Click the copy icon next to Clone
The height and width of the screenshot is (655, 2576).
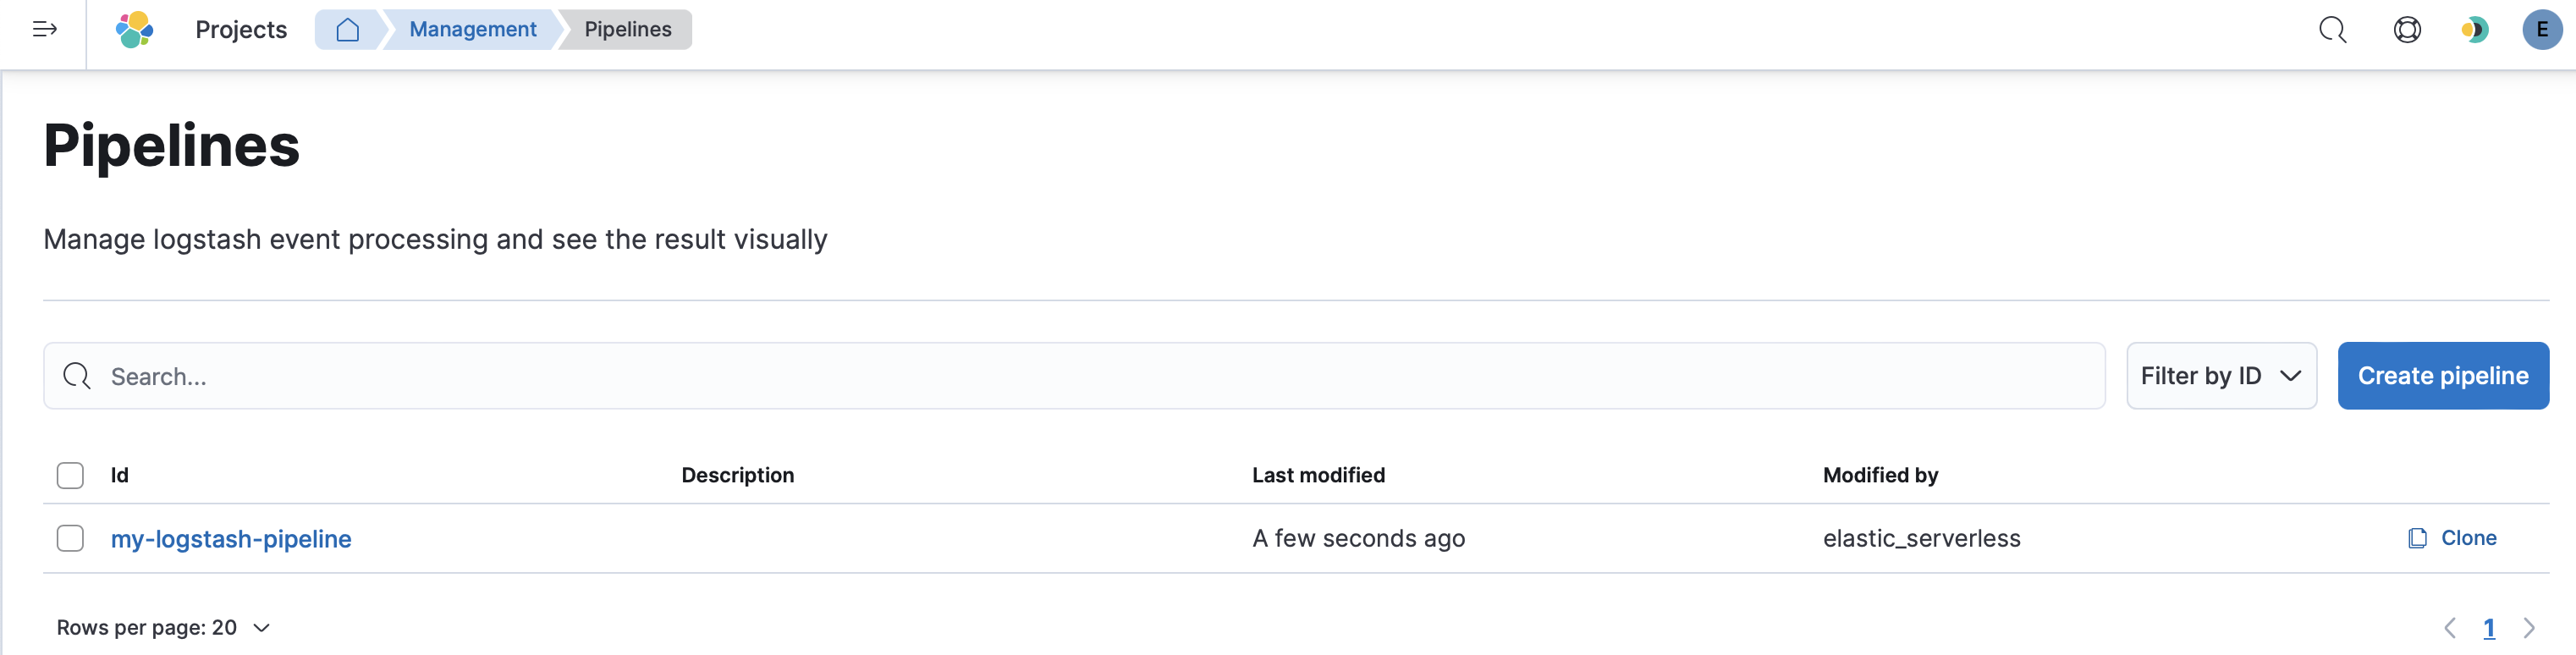coord(2417,538)
